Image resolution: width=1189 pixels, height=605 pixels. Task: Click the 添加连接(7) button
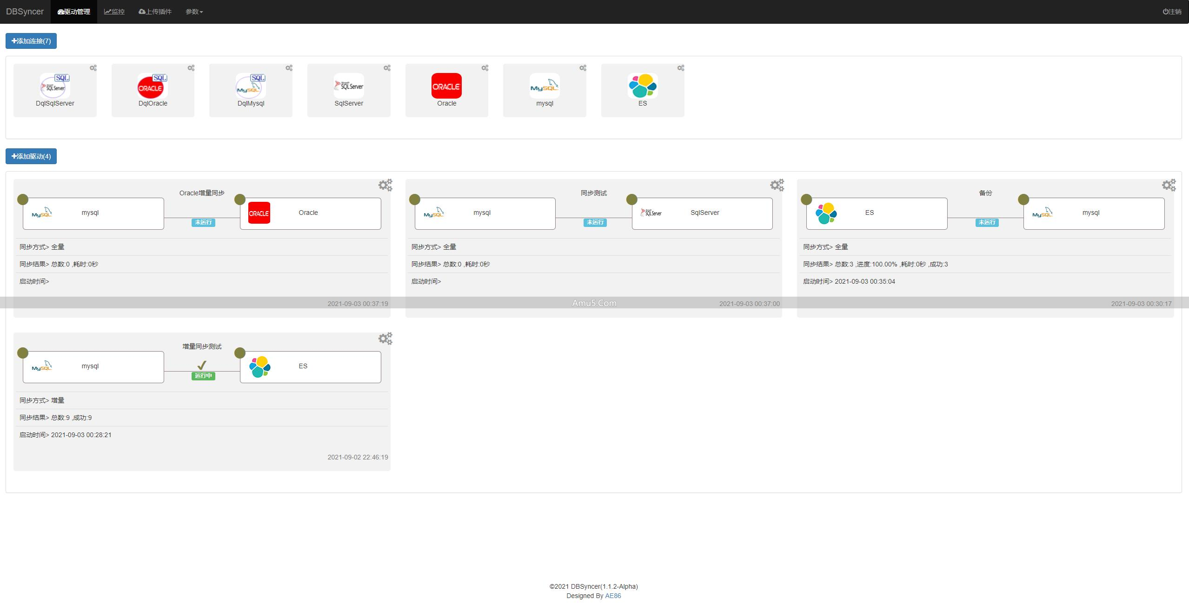[x=31, y=41]
